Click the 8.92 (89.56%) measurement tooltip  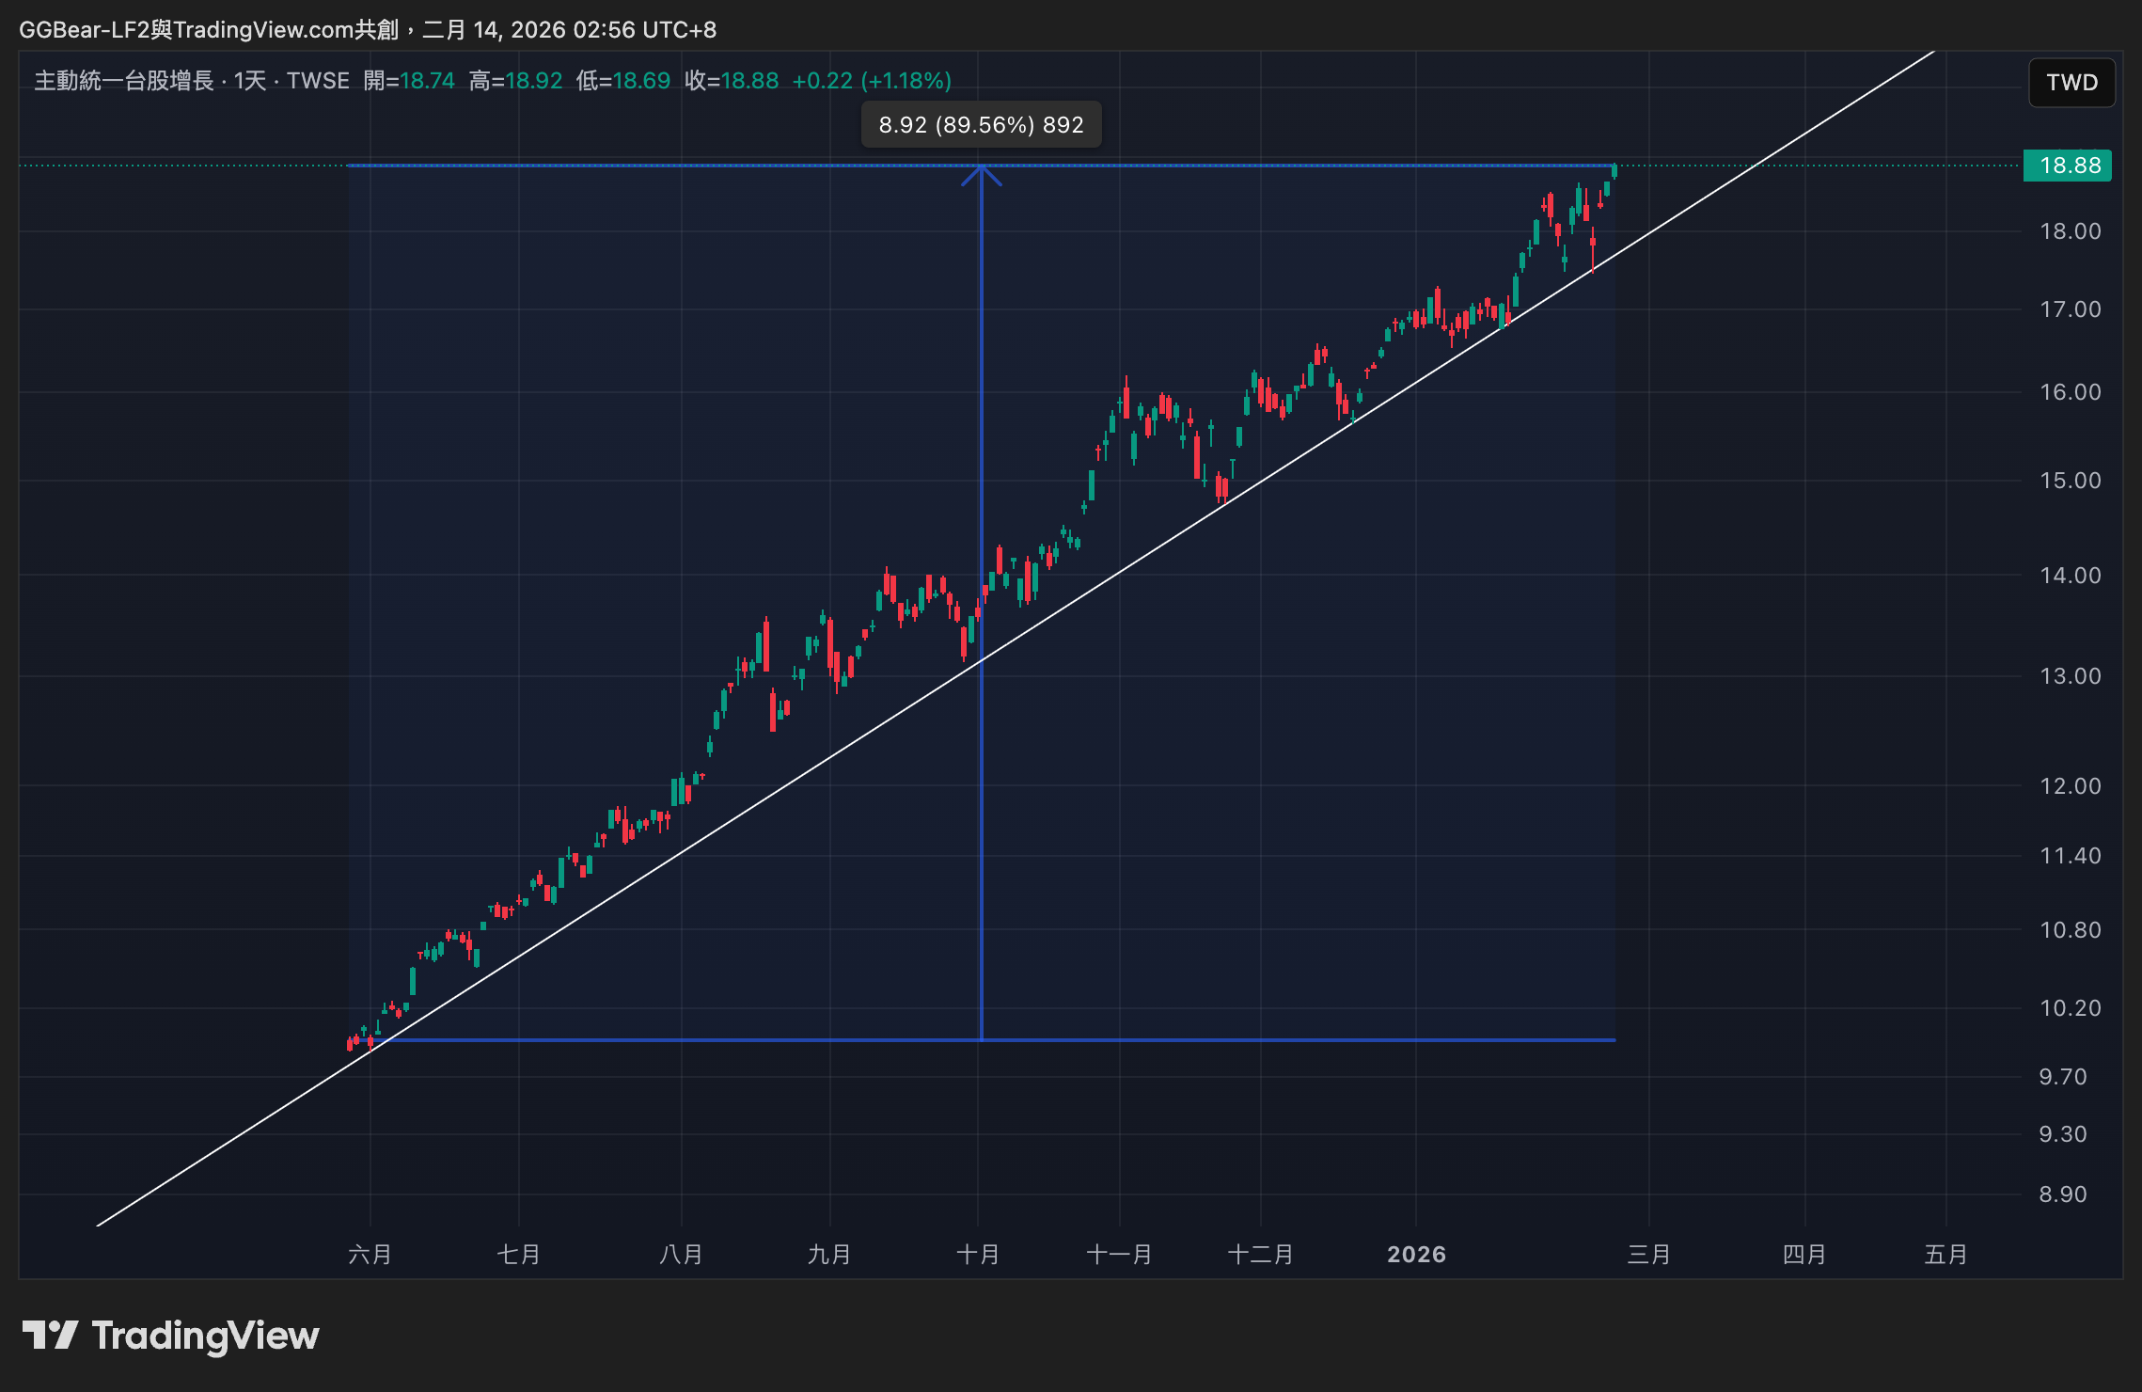[981, 125]
